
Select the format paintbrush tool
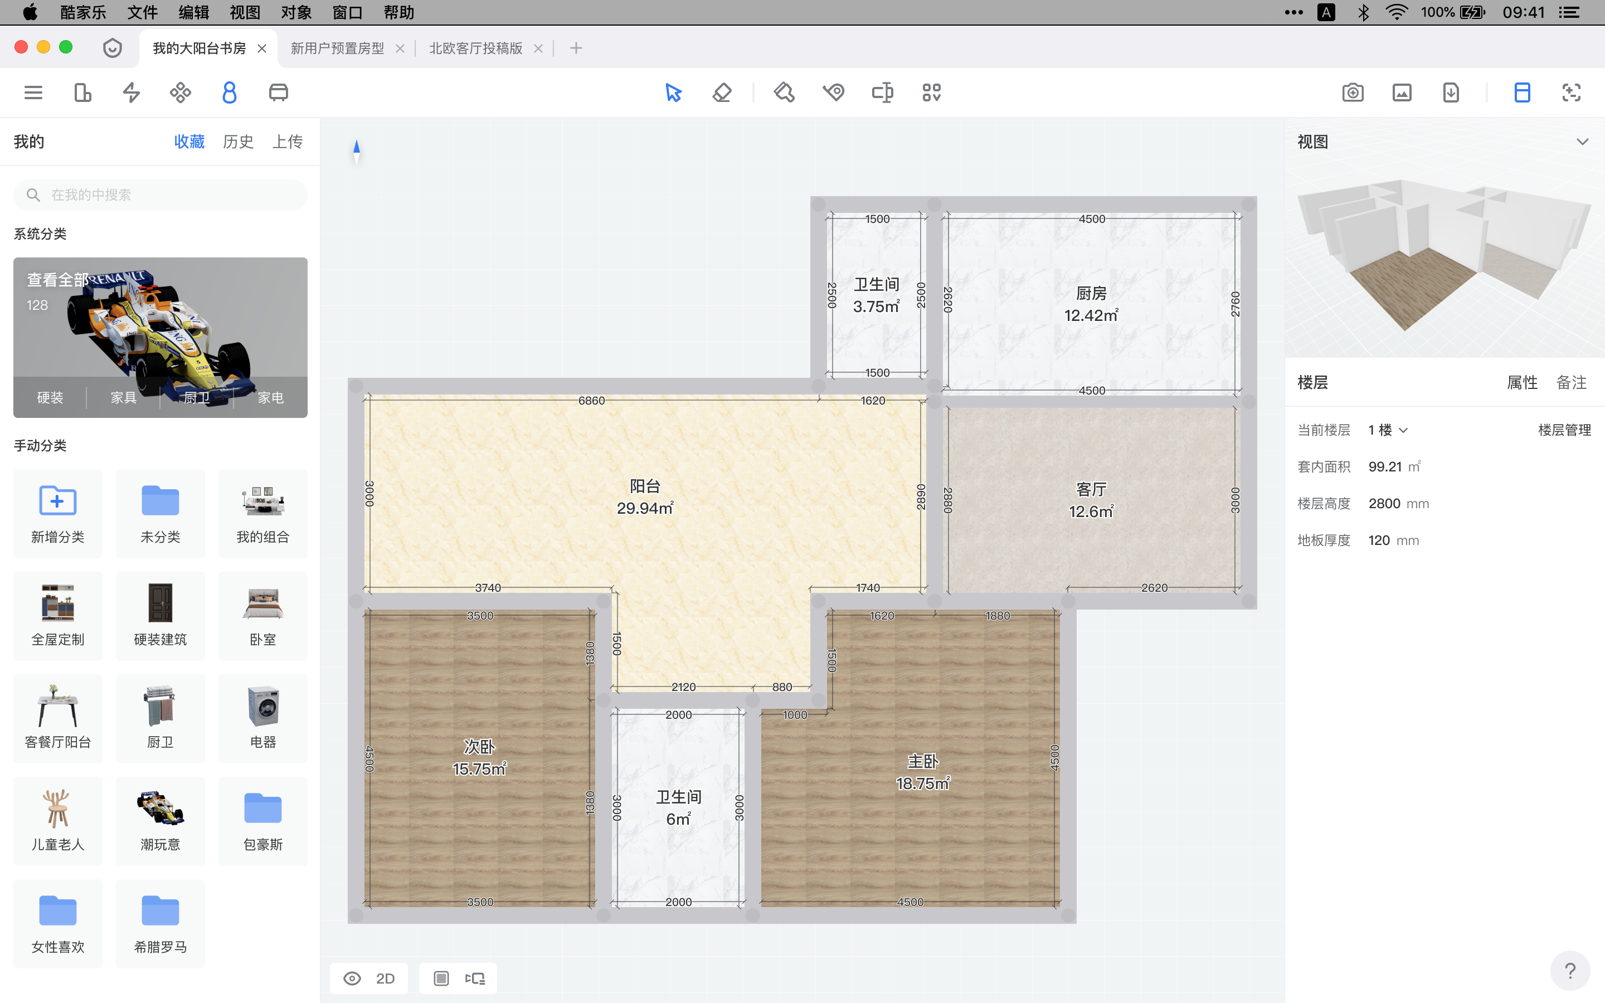click(x=784, y=92)
